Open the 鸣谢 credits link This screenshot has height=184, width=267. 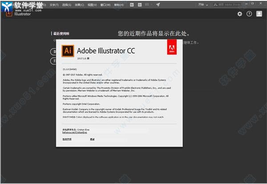click(92, 139)
